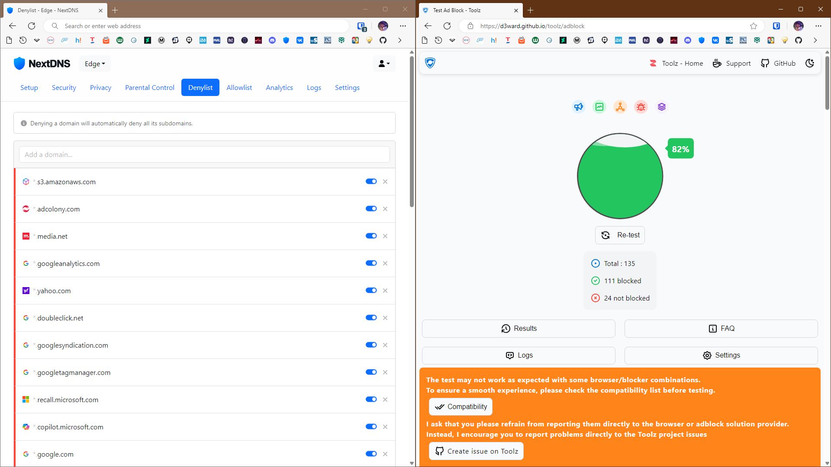This screenshot has height=467, width=831.
Task: Toggle the copilot.microsoft.com switch
Action: (371, 427)
